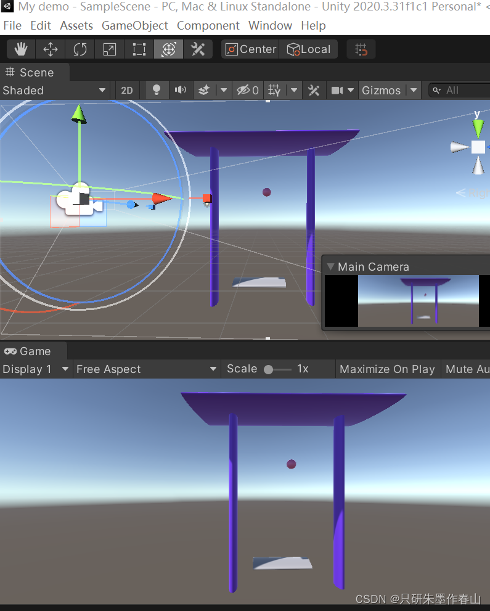The image size is (490, 611).
Task: Select the Rotate tool
Action: [80, 49]
